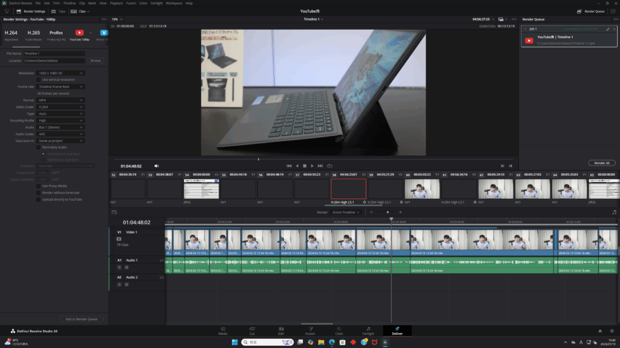This screenshot has height=348, width=620.
Task: Adjust the timeline zoom slider handle
Action: 387,212
